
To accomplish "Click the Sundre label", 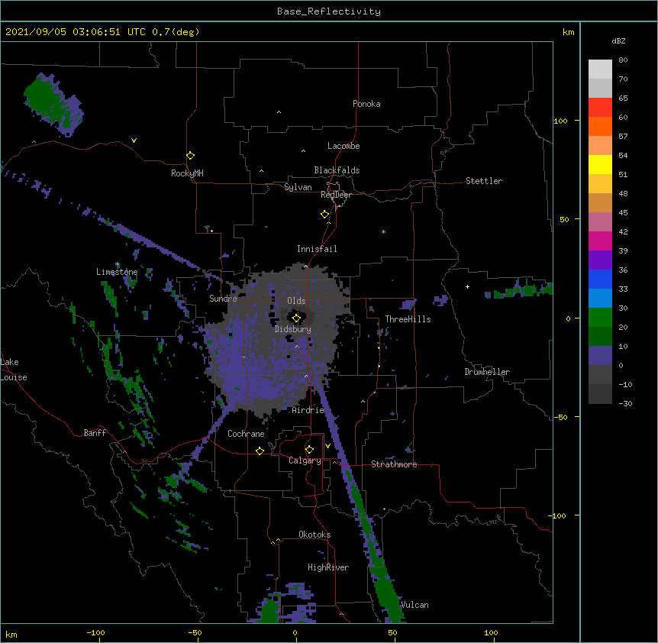I will point(223,299).
